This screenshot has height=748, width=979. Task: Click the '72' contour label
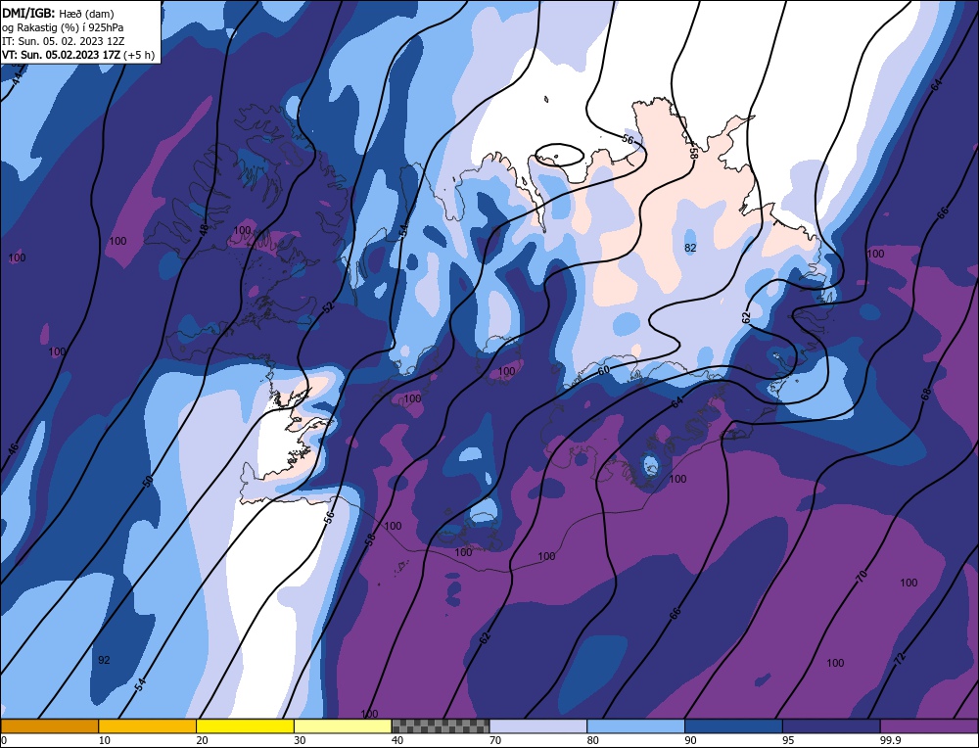(900, 658)
